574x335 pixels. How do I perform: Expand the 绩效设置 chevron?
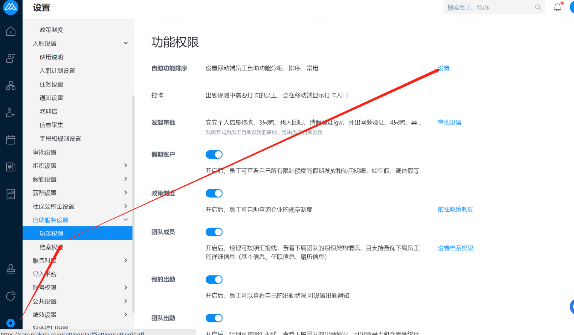[x=126, y=315]
